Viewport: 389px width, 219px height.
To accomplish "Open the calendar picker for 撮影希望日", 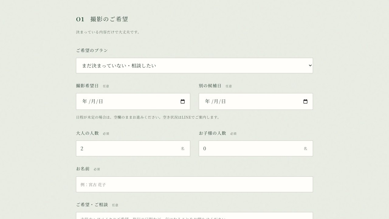I will pyautogui.click(x=183, y=102).
